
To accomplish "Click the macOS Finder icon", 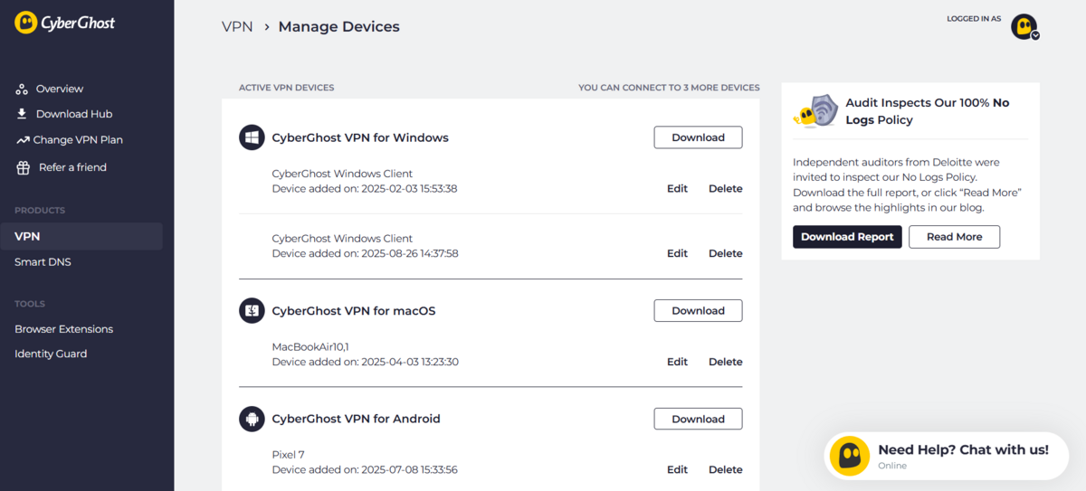I will point(252,311).
